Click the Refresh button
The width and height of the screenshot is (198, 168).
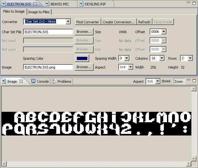pyautogui.click(x=144, y=22)
